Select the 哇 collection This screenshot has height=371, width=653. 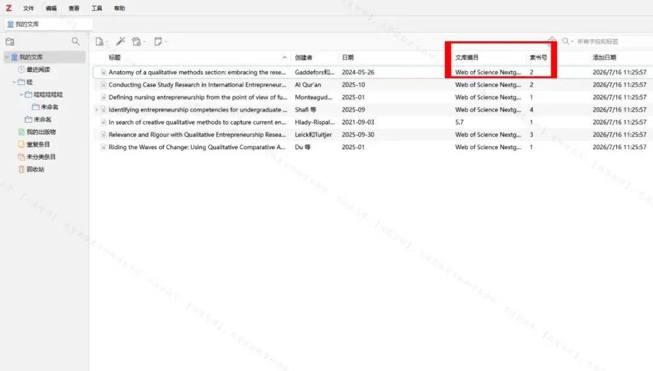[30, 82]
